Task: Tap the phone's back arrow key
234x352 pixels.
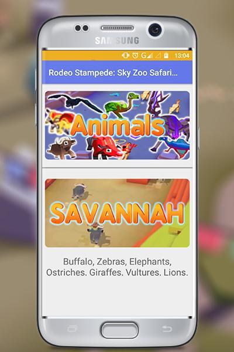Action: [167, 329]
